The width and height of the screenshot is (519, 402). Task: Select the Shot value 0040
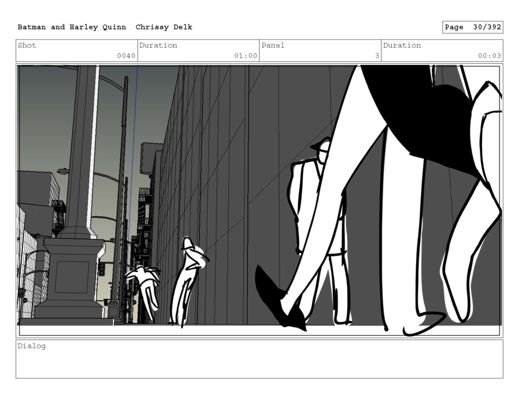point(126,56)
